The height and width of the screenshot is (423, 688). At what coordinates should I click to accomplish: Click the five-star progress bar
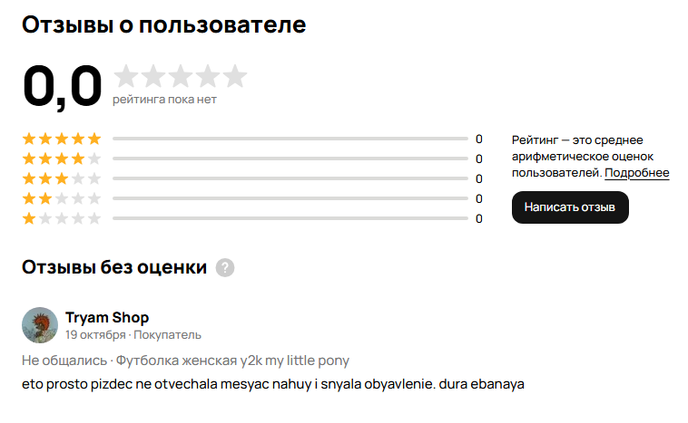(290, 139)
